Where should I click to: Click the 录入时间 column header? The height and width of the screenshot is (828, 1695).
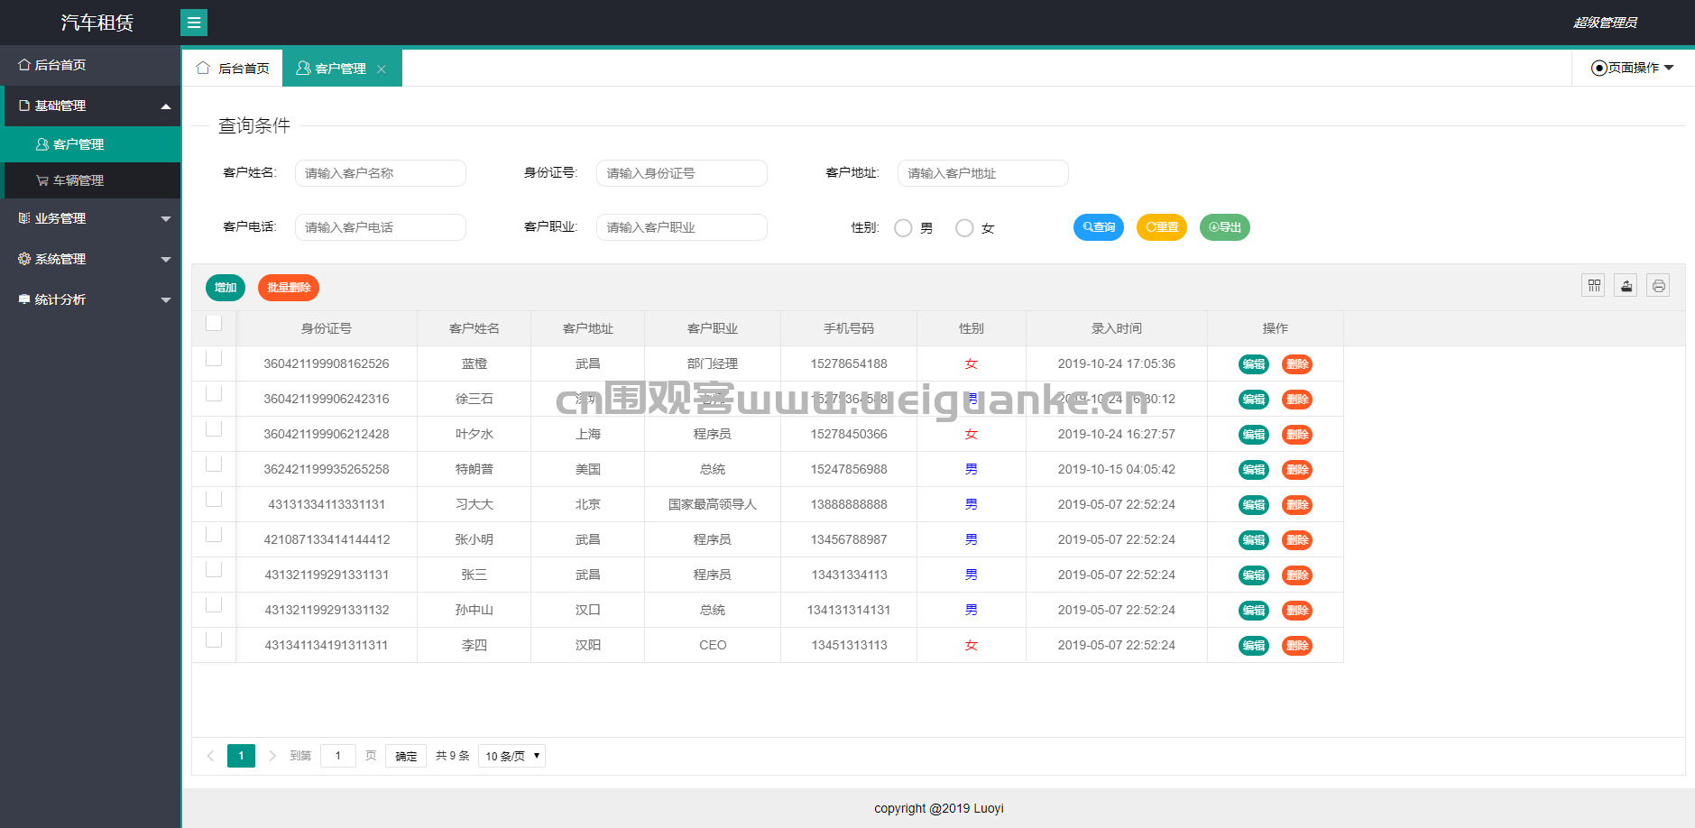click(1117, 328)
